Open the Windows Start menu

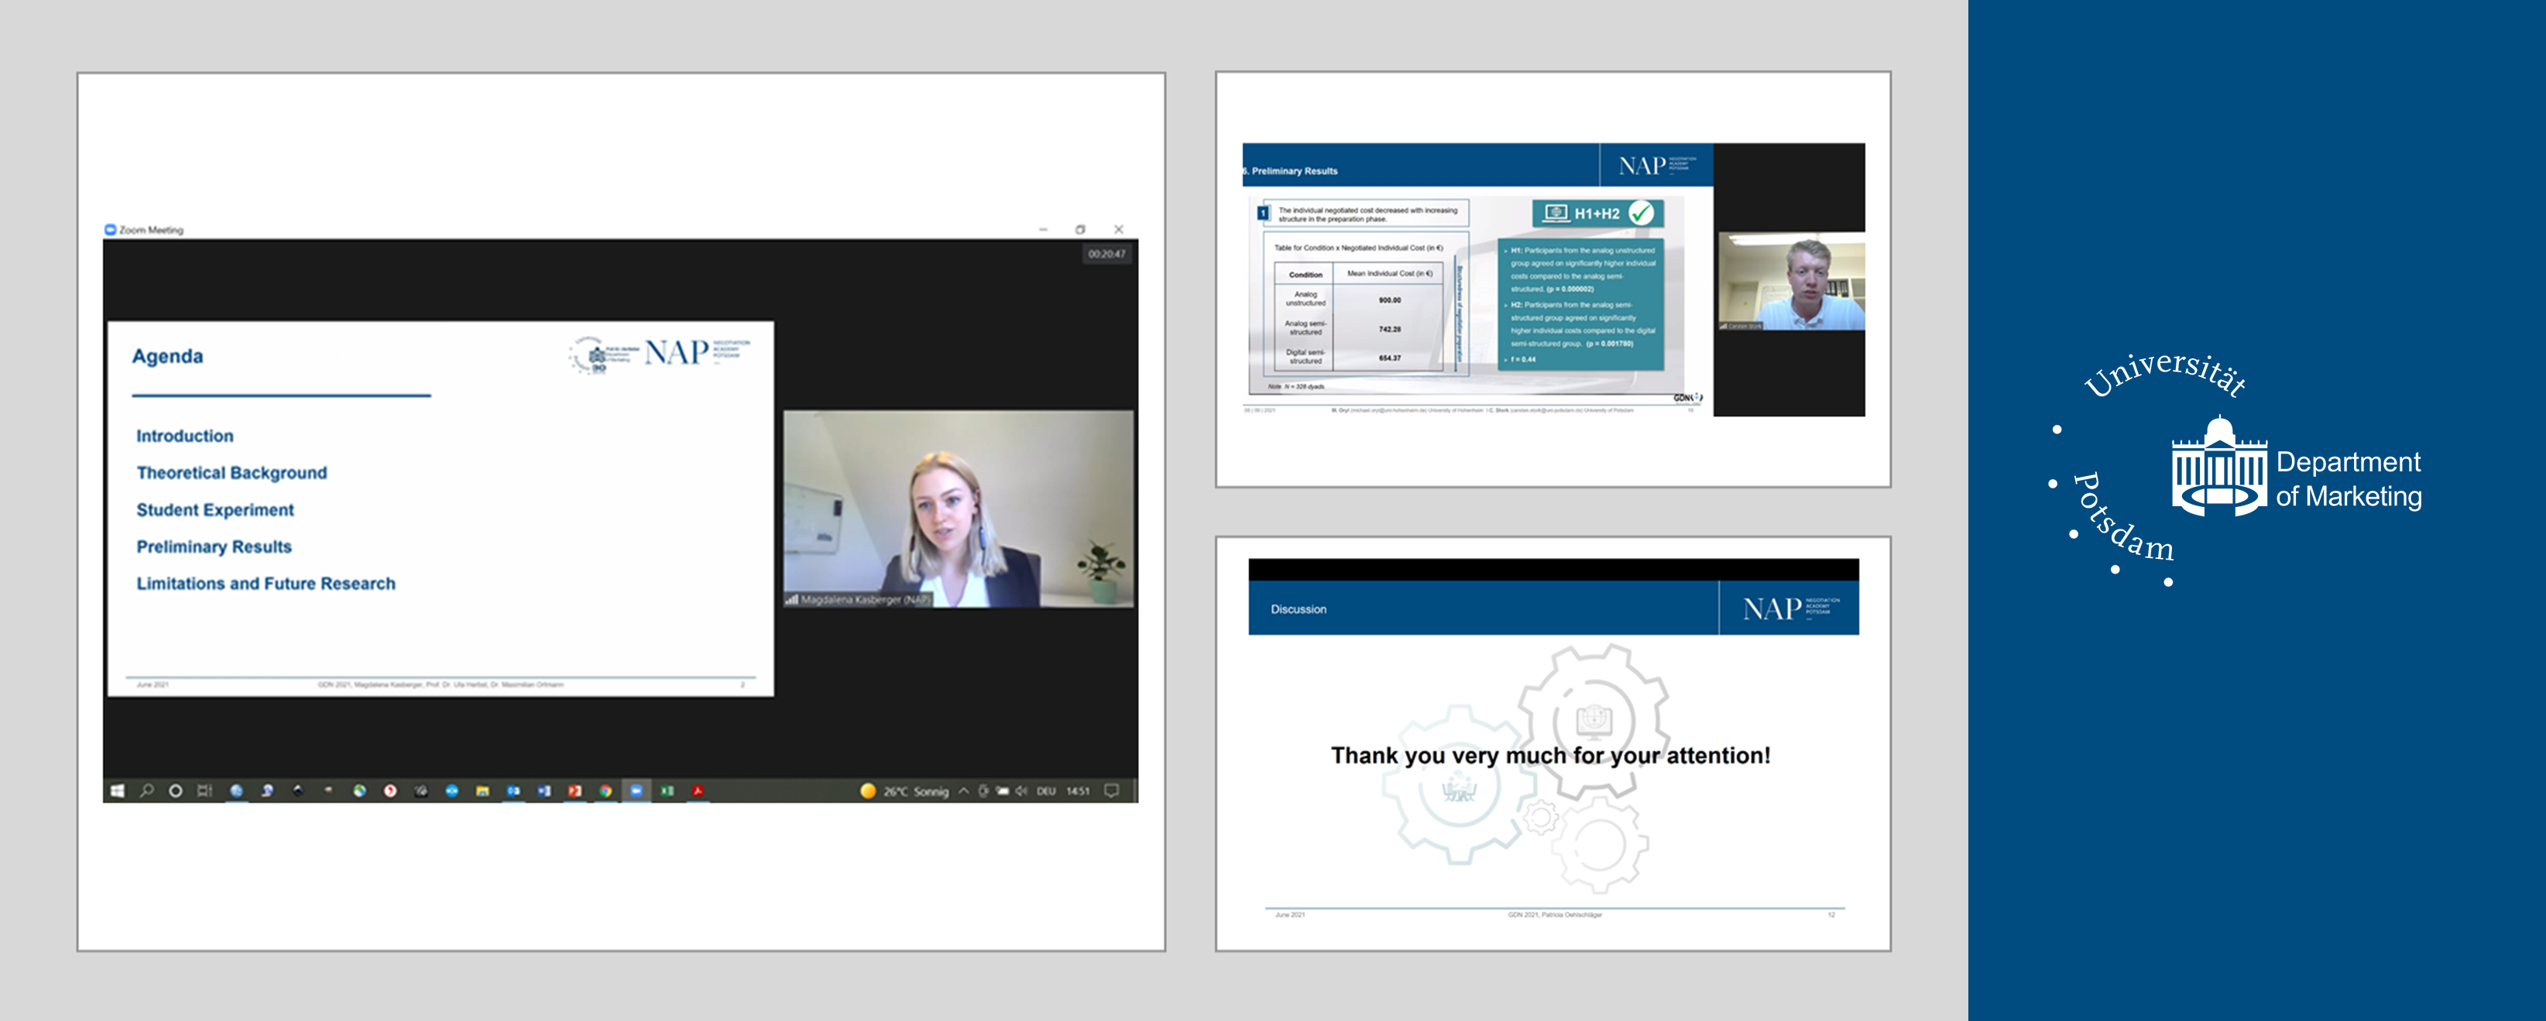118,790
